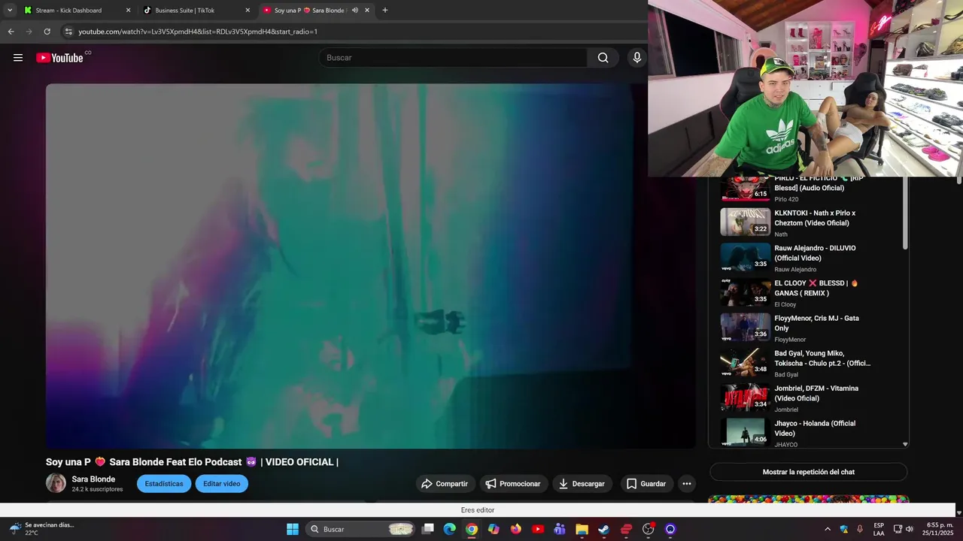The width and height of the screenshot is (963, 541).
Task: Start voice search with microphone icon
Action: click(x=637, y=58)
